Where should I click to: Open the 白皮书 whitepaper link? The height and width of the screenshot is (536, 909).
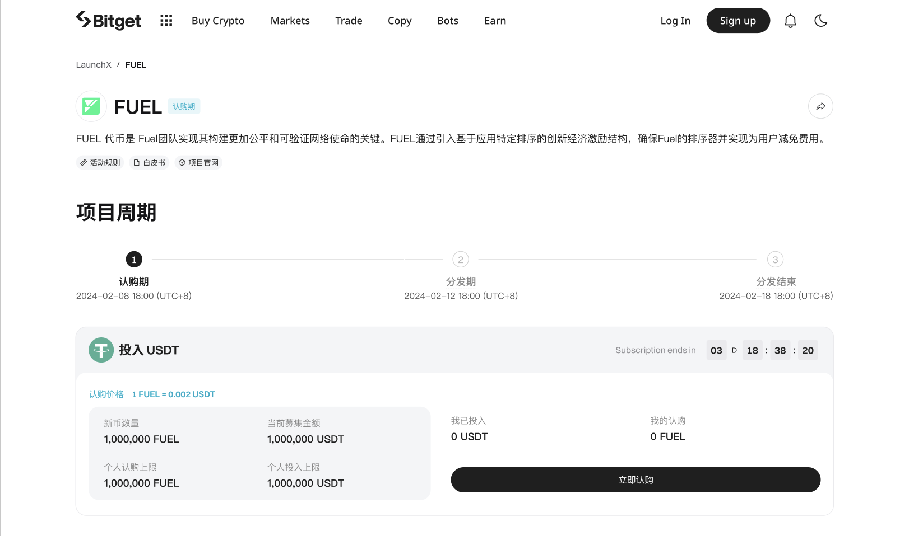(x=150, y=163)
